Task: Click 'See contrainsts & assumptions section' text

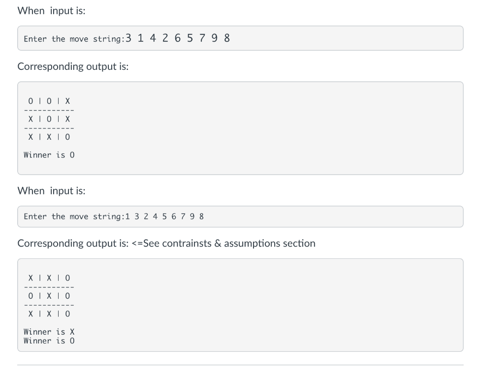Action: pos(229,243)
